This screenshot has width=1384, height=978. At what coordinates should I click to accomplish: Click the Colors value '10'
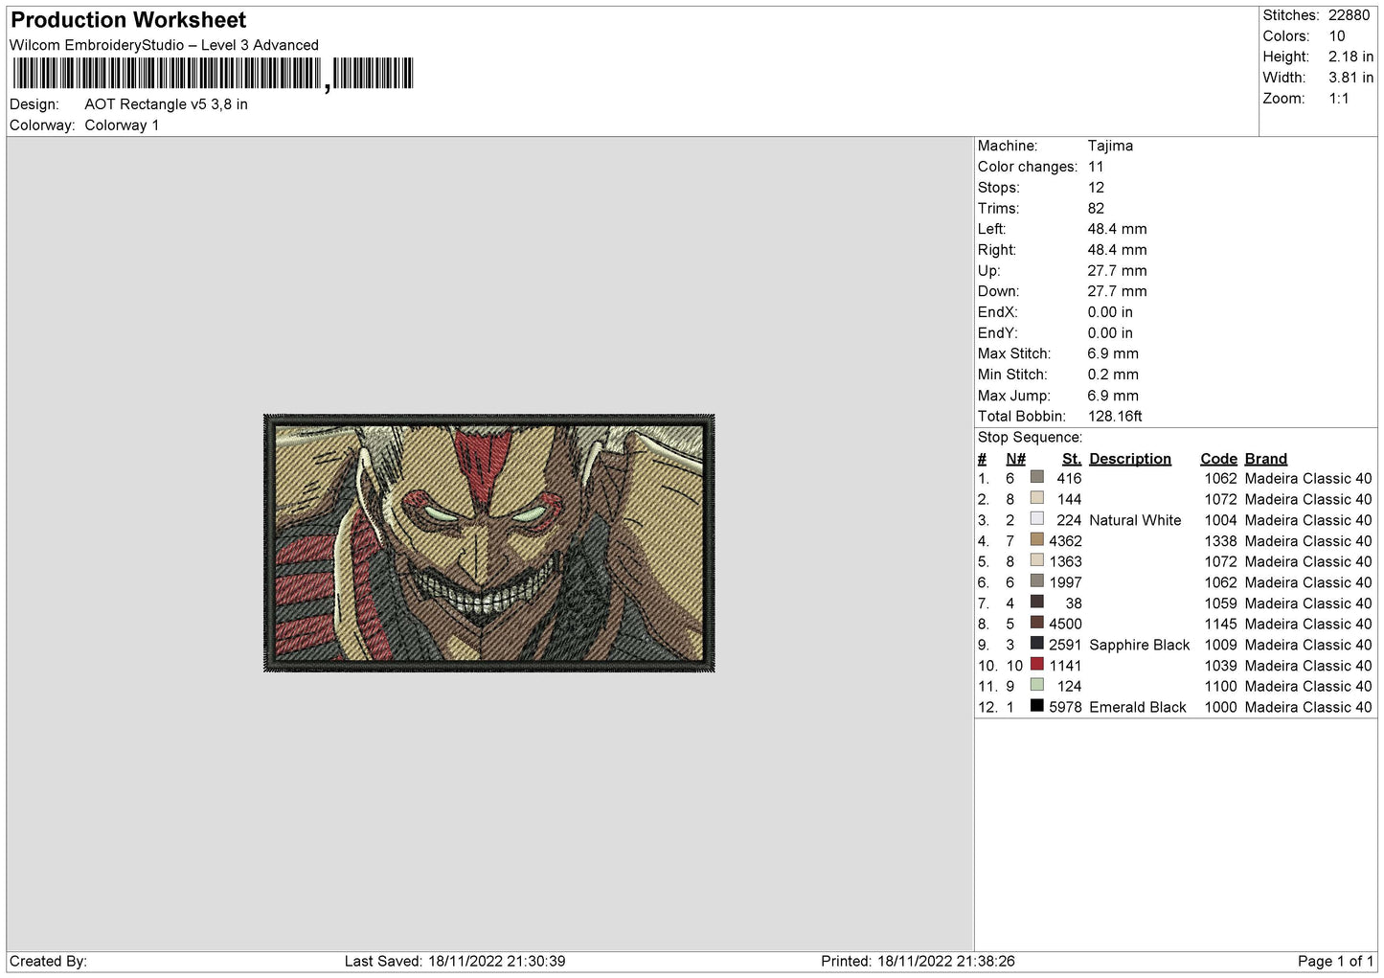coord(1337,36)
